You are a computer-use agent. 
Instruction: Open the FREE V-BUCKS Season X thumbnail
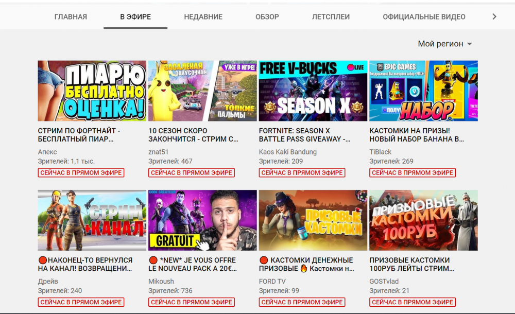313,91
